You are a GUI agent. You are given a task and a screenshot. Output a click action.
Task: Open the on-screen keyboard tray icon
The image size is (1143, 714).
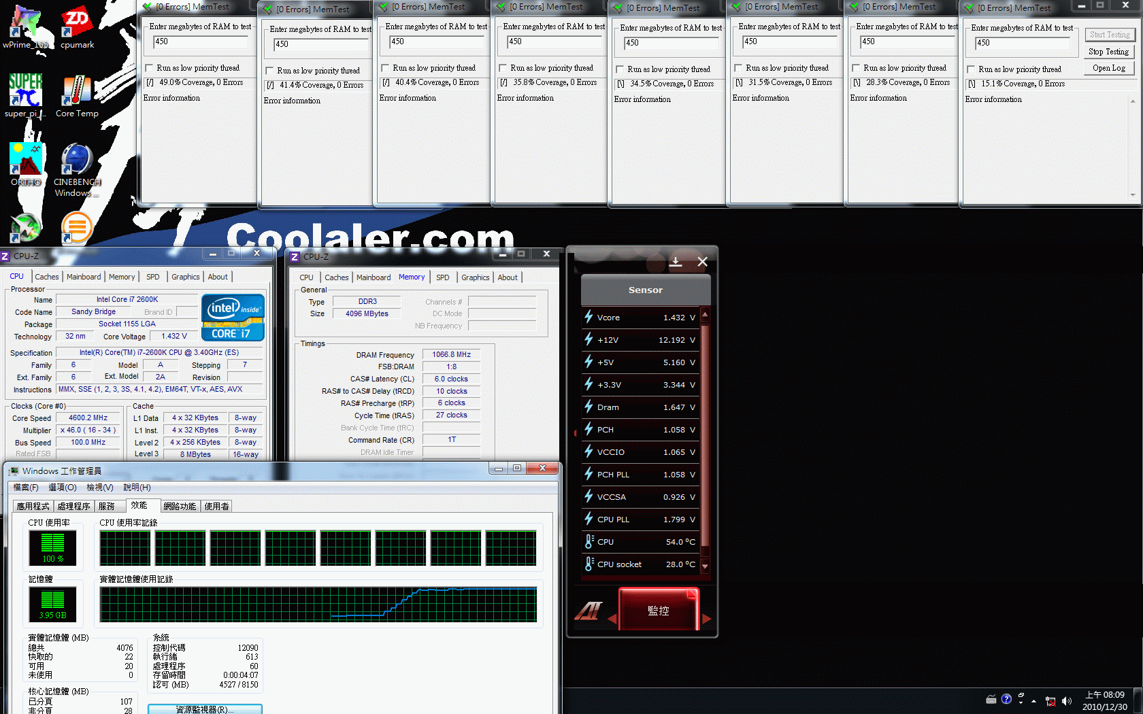pyautogui.click(x=991, y=700)
